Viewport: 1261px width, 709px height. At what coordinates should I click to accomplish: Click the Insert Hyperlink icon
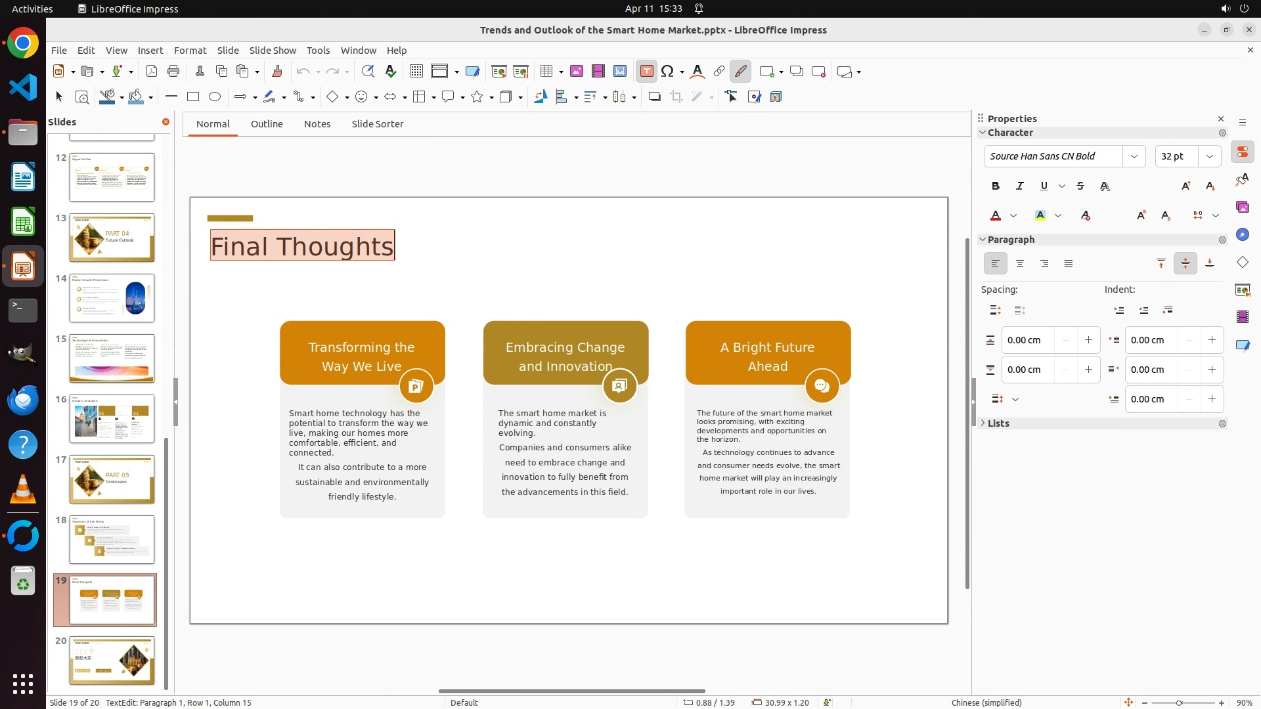(719, 72)
